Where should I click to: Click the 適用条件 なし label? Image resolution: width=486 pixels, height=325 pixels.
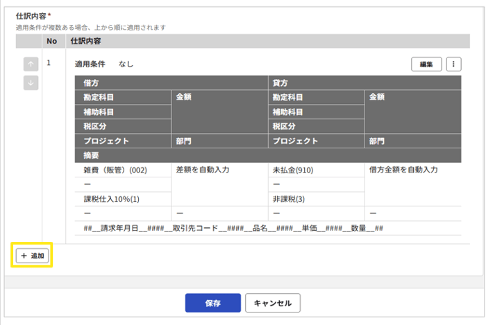(103, 64)
